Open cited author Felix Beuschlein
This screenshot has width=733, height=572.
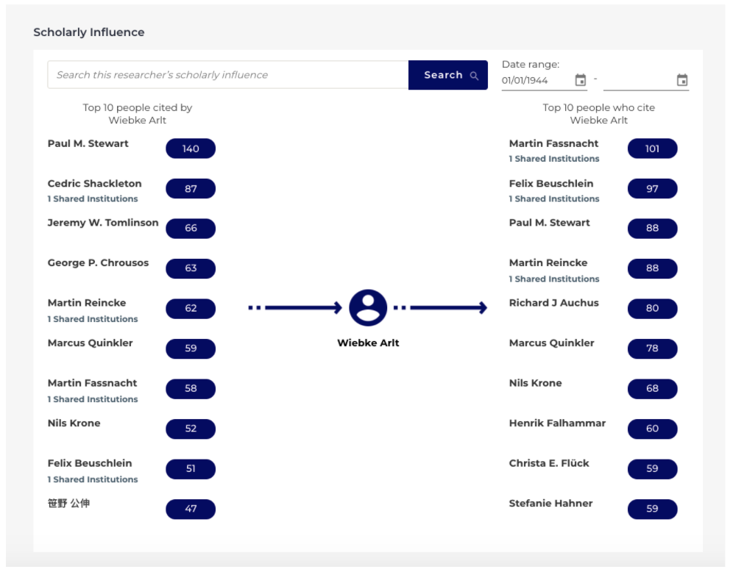coord(90,464)
